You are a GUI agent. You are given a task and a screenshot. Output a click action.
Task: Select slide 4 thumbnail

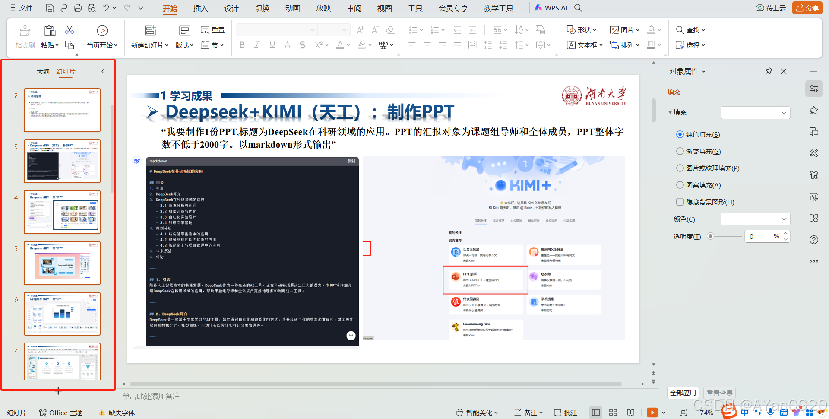click(62, 212)
